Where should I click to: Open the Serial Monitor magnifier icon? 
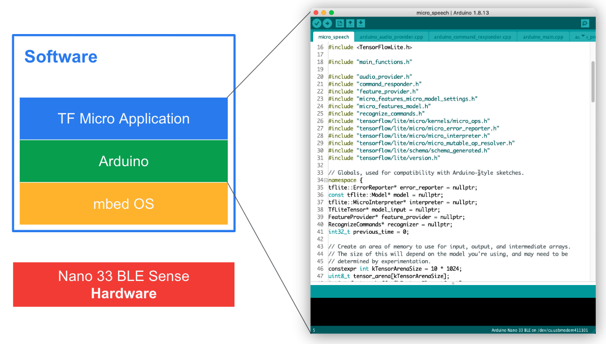[x=585, y=23]
